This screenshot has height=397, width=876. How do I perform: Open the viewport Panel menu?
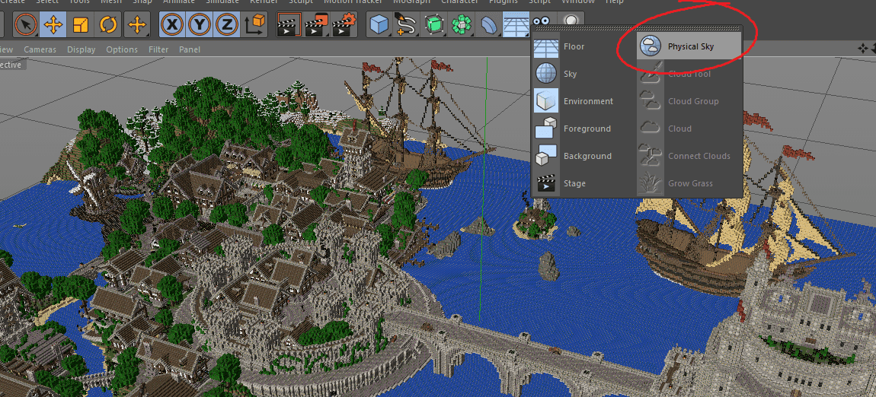coord(190,49)
